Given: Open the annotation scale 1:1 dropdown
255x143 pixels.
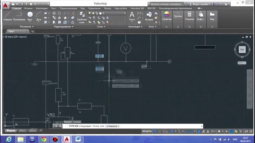Looking at the screenshot, I should pyautogui.click(x=213, y=131).
